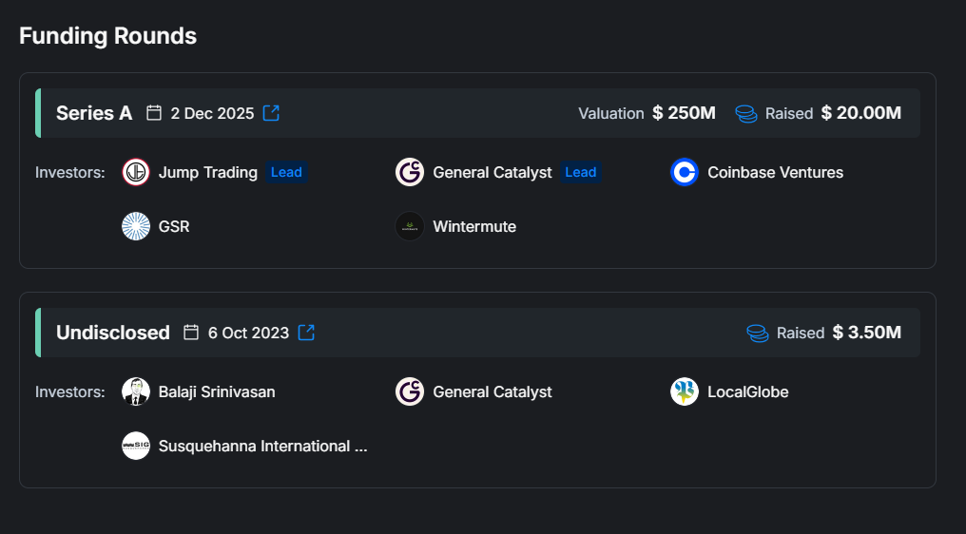Viewport: 966px width, 534px height.
Task: Open the Wintermute investor link
Action: (474, 226)
